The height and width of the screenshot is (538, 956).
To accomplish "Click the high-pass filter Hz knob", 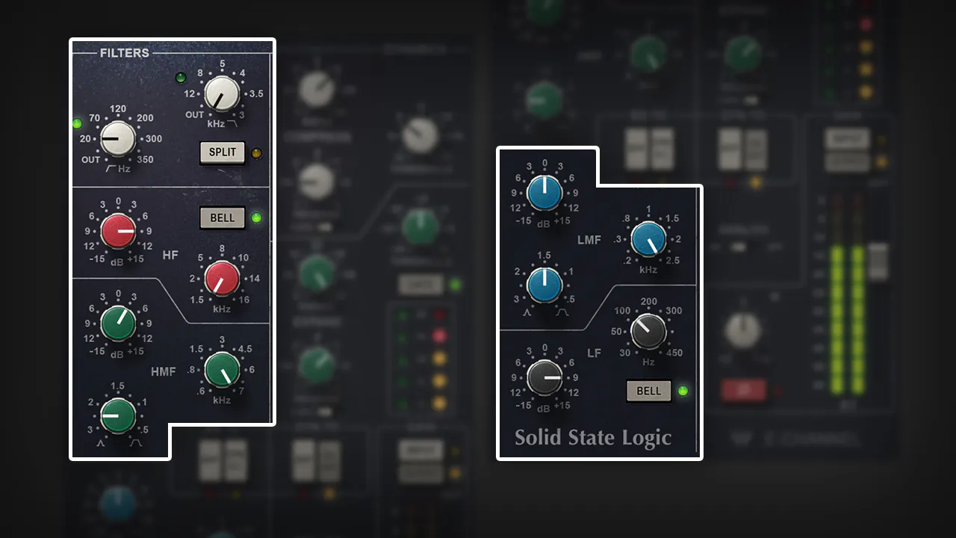I will pyautogui.click(x=118, y=139).
